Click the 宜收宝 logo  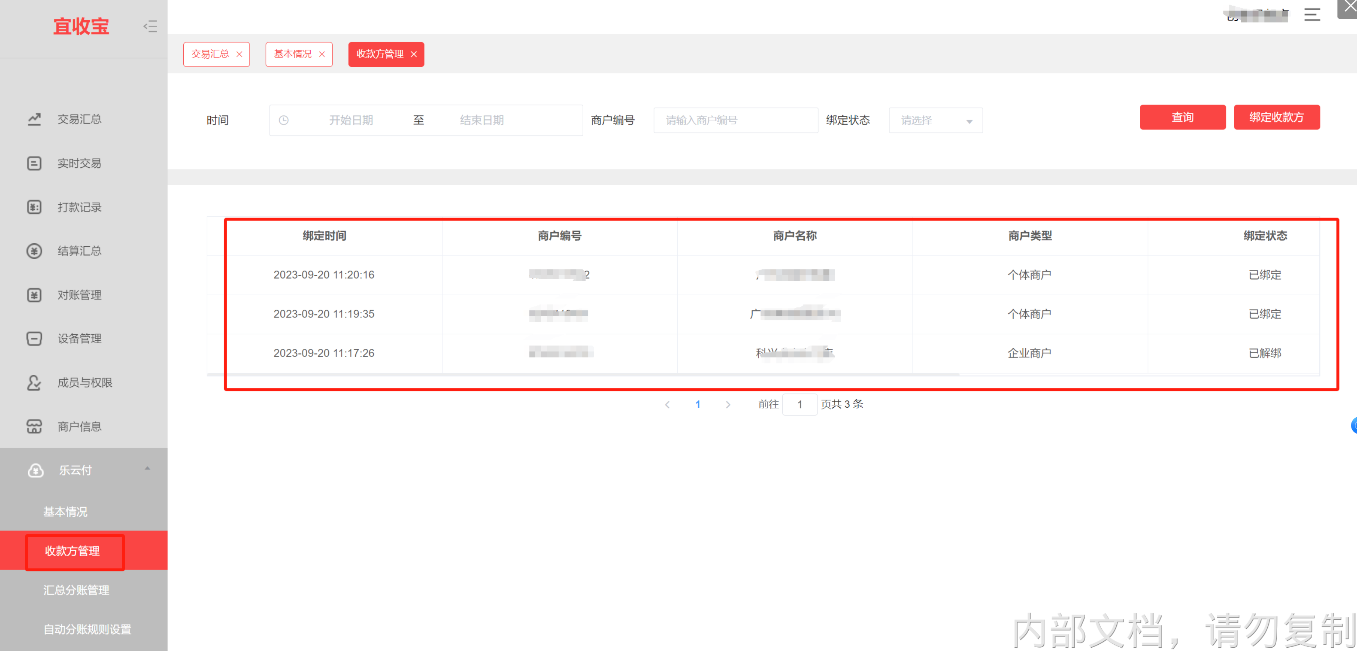click(x=81, y=26)
